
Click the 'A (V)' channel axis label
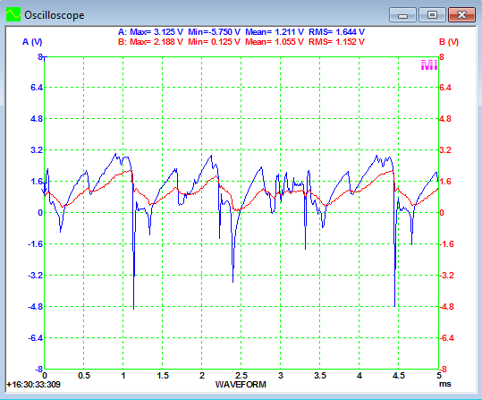tap(32, 42)
